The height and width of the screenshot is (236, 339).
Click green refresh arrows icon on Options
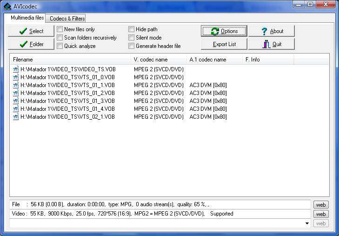(x=215, y=31)
